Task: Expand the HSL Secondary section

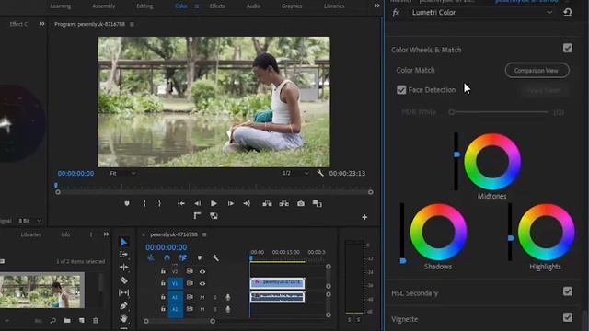Action: (x=414, y=293)
